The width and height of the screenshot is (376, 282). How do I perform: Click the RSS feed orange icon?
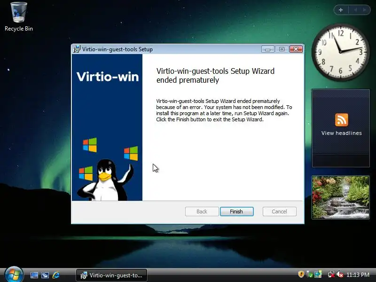tap(342, 120)
